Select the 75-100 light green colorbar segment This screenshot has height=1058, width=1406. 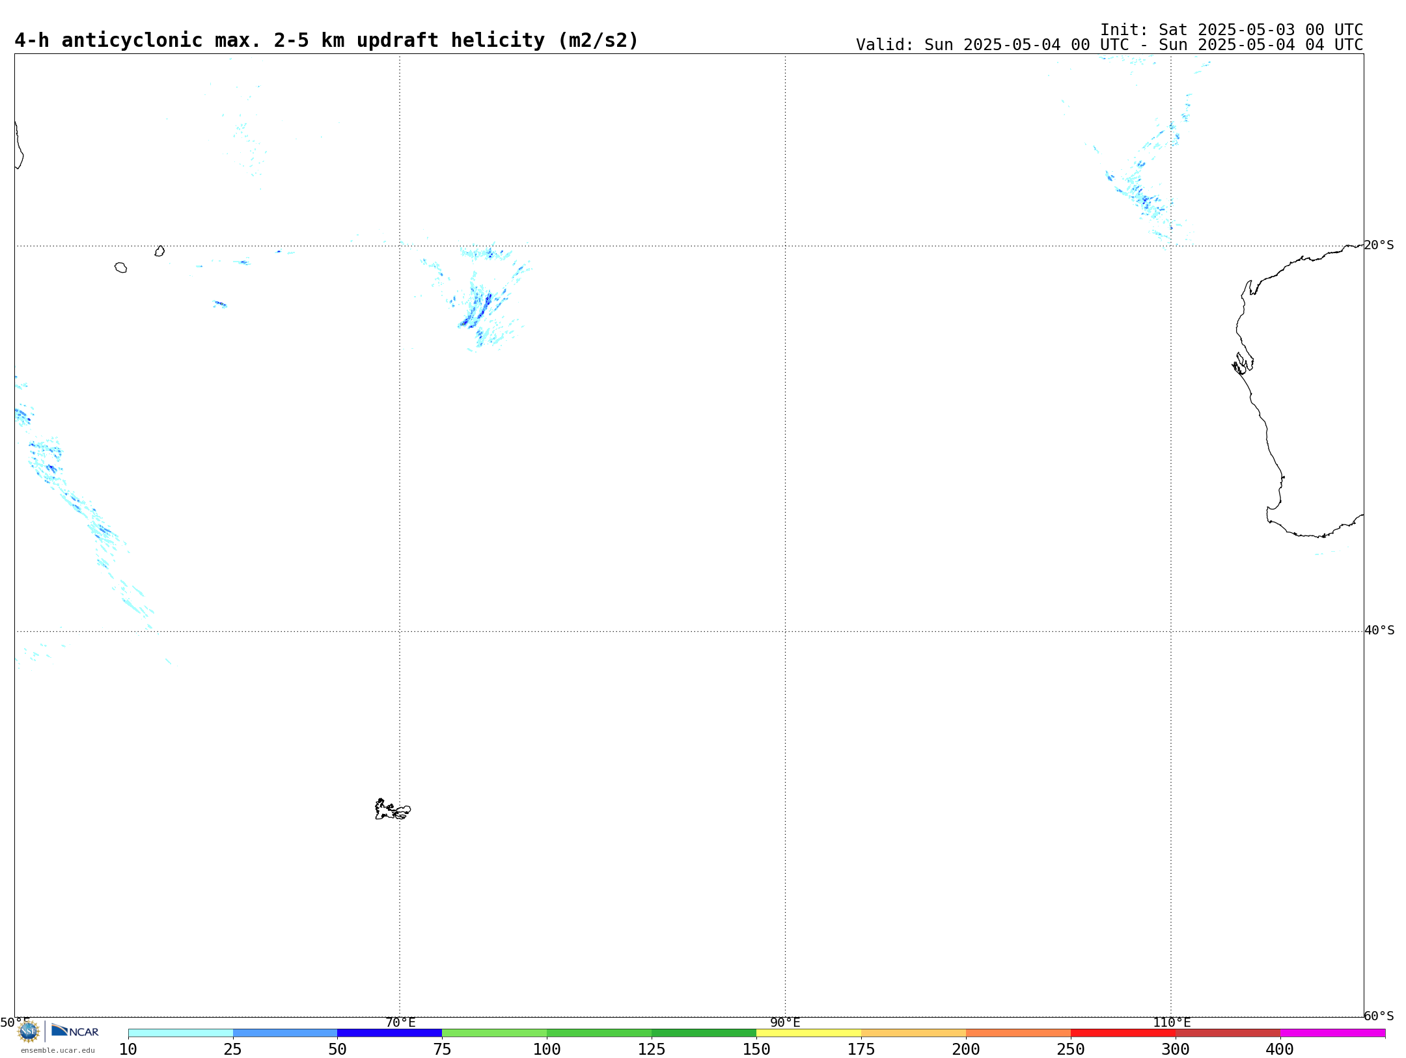(x=495, y=1033)
